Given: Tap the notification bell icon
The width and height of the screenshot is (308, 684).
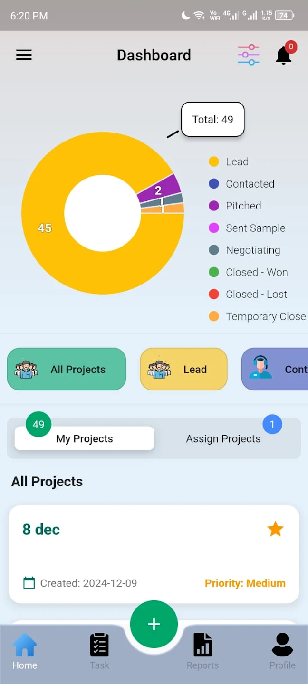Looking at the screenshot, I should pyautogui.click(x=284, y=55).
